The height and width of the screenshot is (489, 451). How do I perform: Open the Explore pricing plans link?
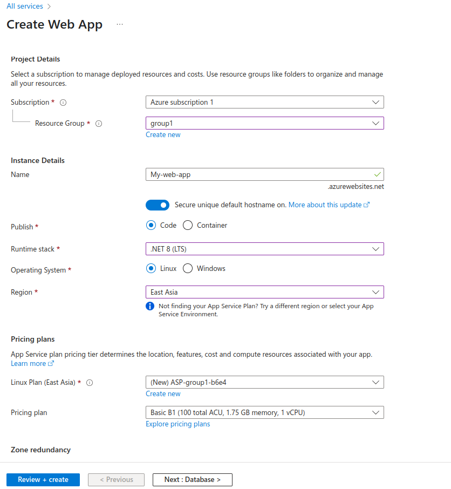coord(177,424)
